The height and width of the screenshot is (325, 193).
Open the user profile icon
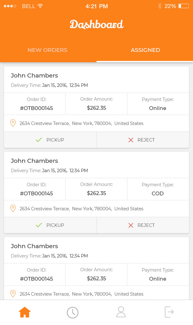point(121,312)
